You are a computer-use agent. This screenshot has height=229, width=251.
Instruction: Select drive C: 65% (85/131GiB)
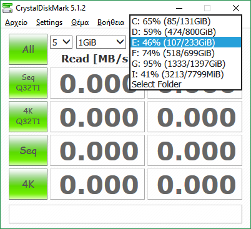[x=185, y=21]
